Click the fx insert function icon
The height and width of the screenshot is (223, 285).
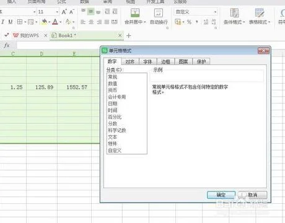7,45
